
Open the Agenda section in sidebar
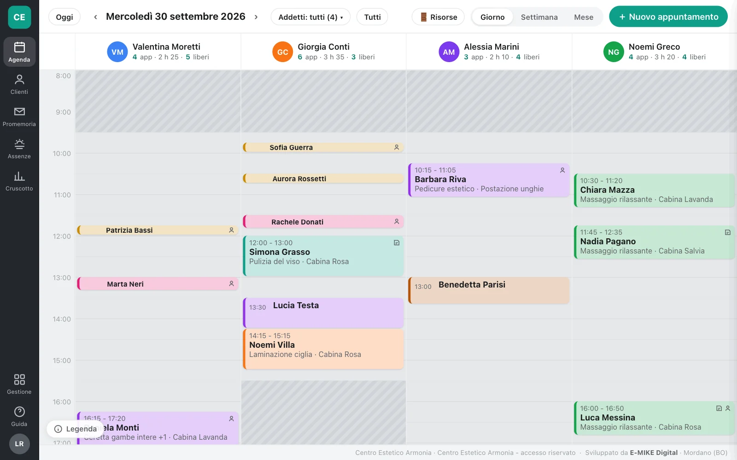pyautogui.click(x=19, y=52)
